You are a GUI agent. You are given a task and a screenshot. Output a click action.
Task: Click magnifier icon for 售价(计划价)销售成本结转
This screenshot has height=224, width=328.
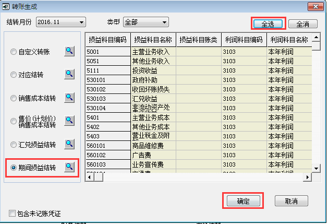click(x=69, y=121)
